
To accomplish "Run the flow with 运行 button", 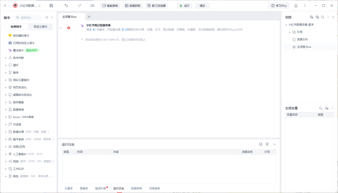I will click(185, 6).
